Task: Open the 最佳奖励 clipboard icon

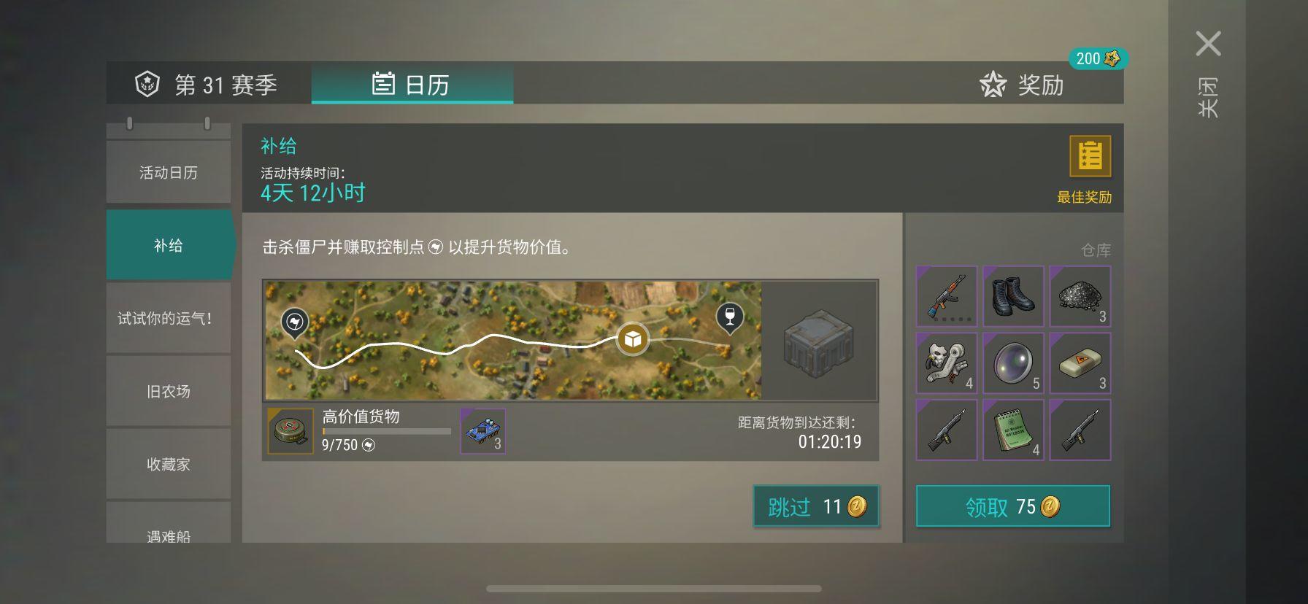Action: pyautogui.click(x=1090, y=156)
